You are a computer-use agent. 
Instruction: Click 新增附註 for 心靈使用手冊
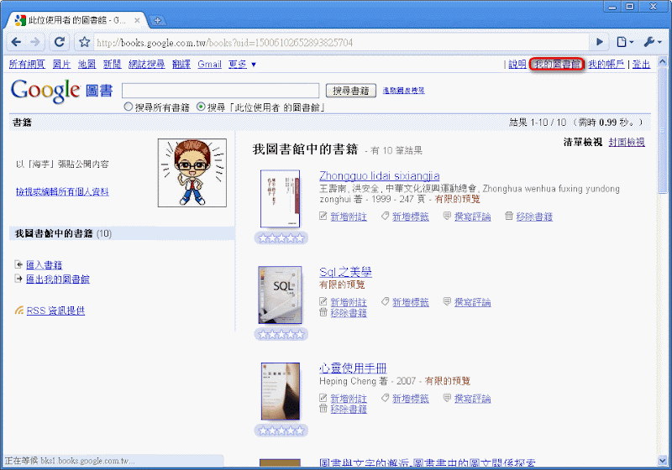[x=349, y=399]
